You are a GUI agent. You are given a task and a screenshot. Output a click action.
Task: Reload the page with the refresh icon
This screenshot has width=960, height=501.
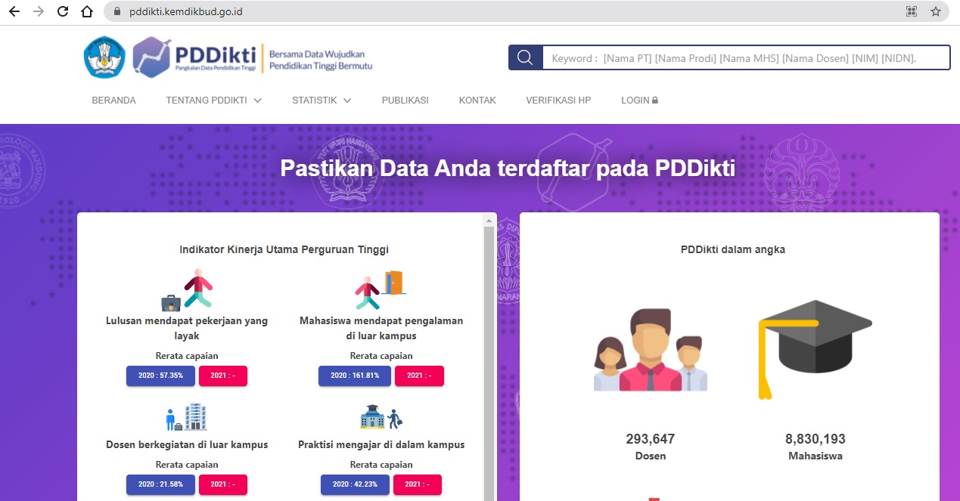pyautogui.click(x=63, y=11)
